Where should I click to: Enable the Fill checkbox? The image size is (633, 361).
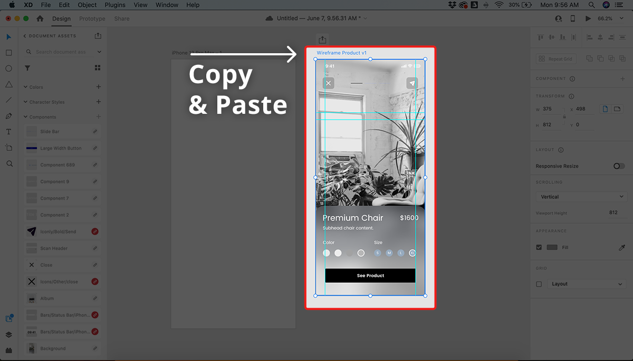(x=539, y=247)
